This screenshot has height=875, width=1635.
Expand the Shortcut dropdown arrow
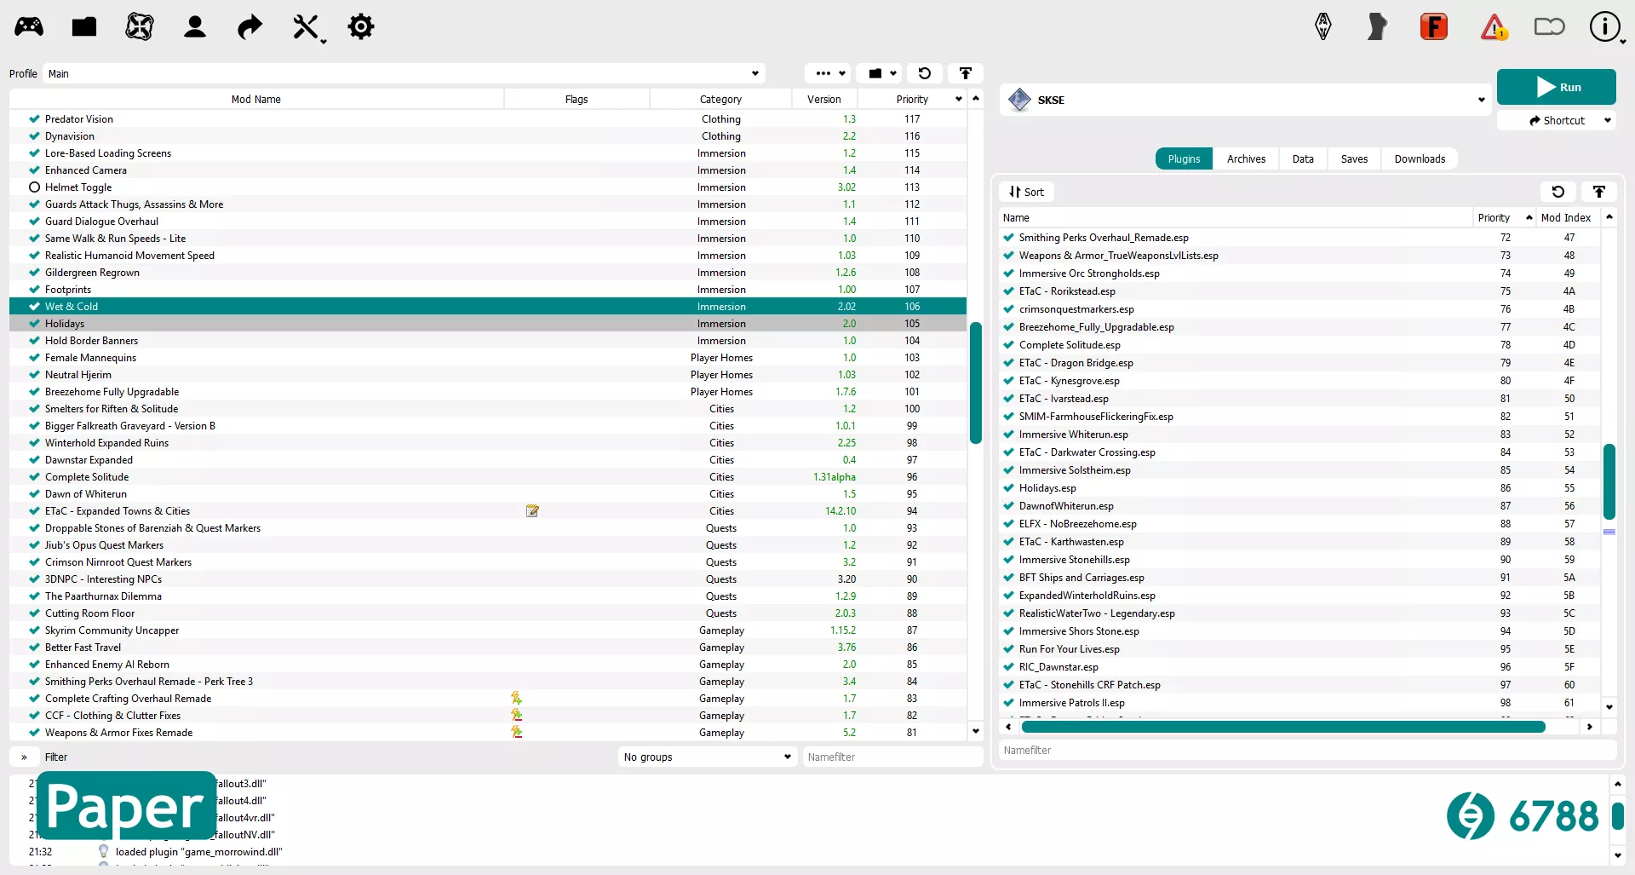pos(1608,120)
